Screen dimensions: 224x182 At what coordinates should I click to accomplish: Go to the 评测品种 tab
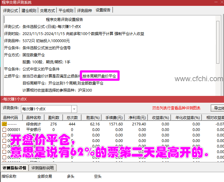(85, 10)
